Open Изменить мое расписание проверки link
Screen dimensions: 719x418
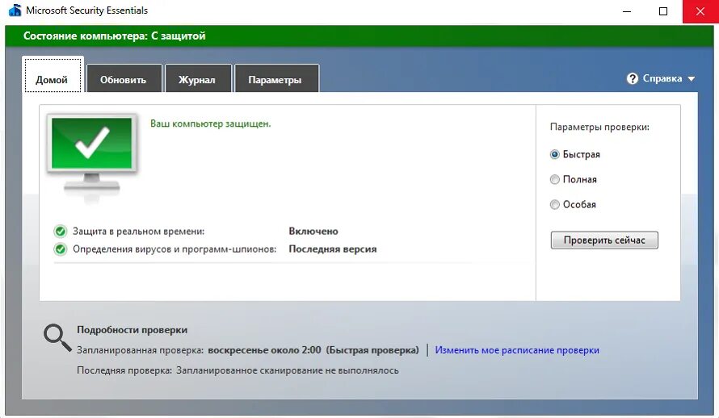point(517,350)
